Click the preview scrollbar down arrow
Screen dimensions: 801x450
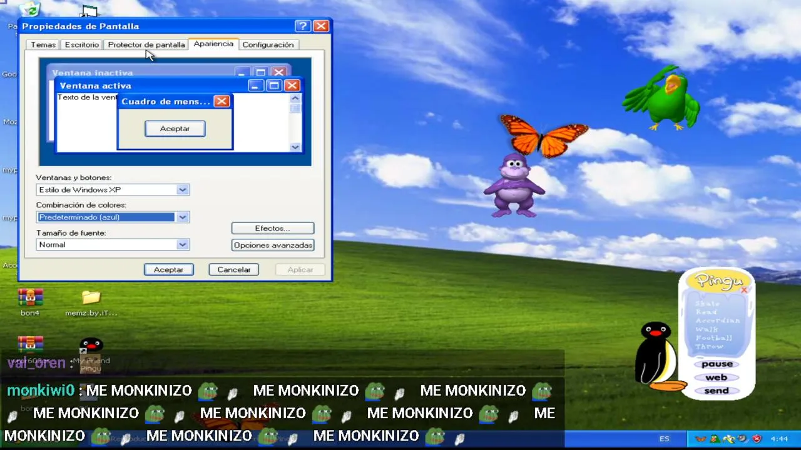295,147
